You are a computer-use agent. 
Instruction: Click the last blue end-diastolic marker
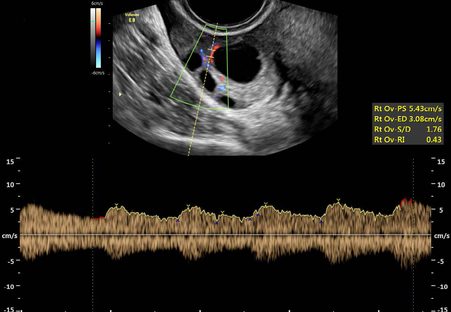[321, 222]
